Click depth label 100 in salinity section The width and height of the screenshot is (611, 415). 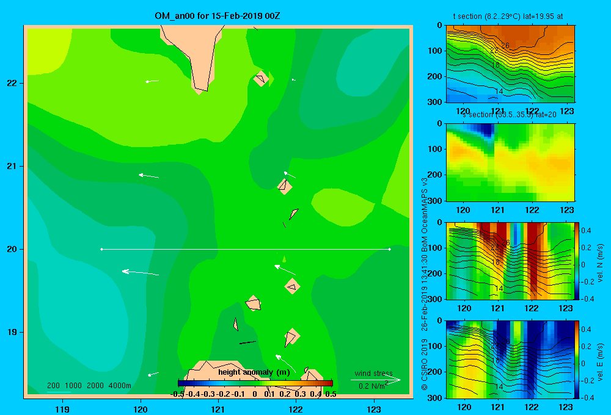(x=435, y=149)
